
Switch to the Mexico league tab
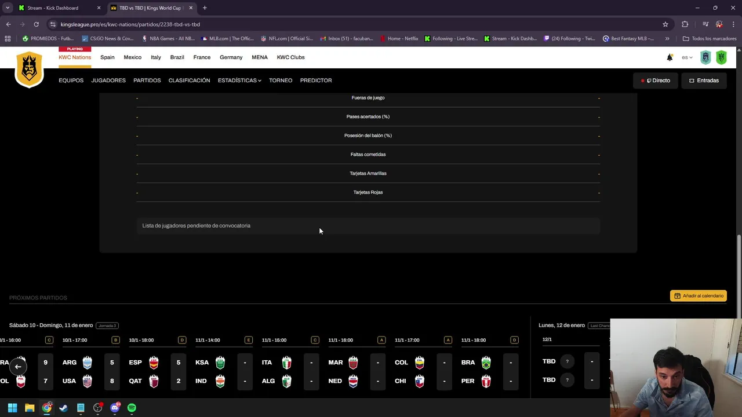click(132, 57)
